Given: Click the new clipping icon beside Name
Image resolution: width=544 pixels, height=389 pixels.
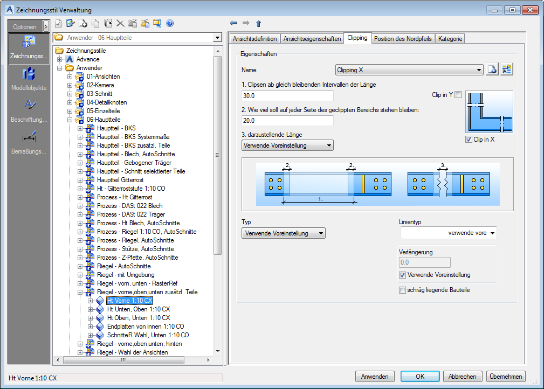Looking at the screenshot, I should (x=492, y=70).
